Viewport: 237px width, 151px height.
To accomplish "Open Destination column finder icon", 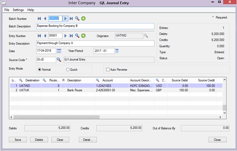I will (x=21, y=80).
